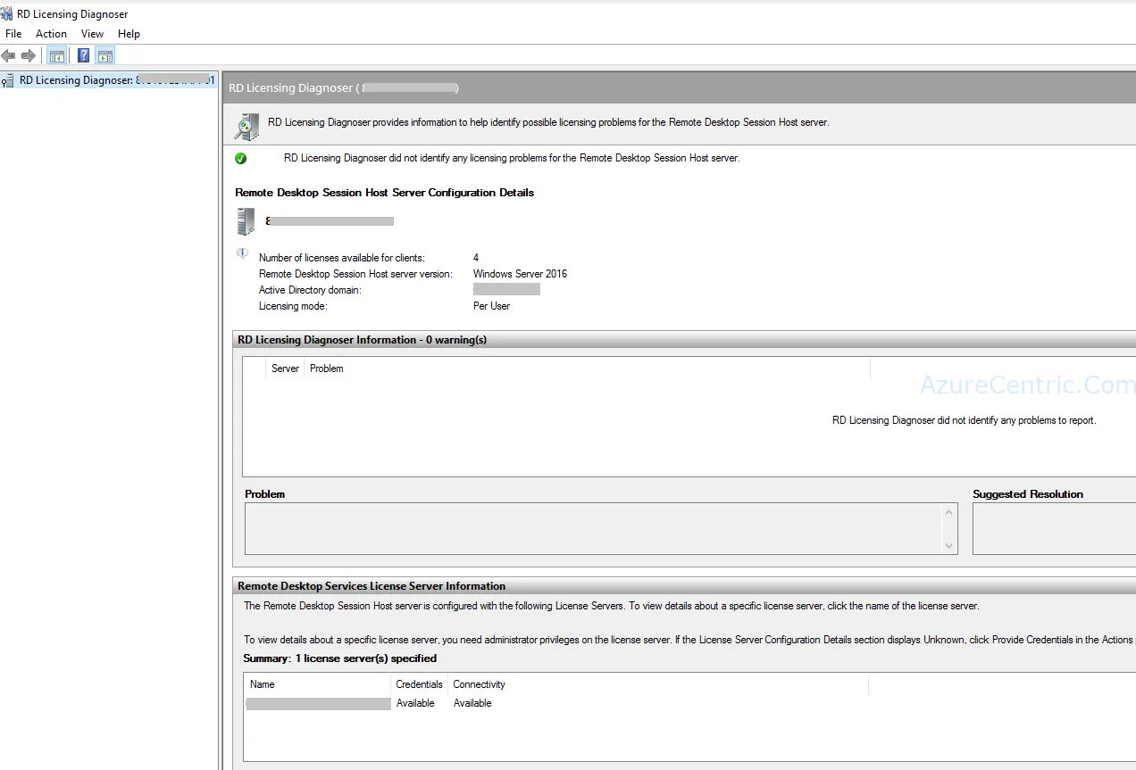Click the Forward arrow toolbar icon
Viewport: 1136px width, 770px height.
click(x=29, y=55)
